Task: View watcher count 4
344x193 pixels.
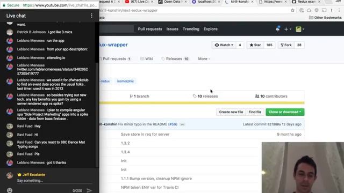Action: coord(240,45)
